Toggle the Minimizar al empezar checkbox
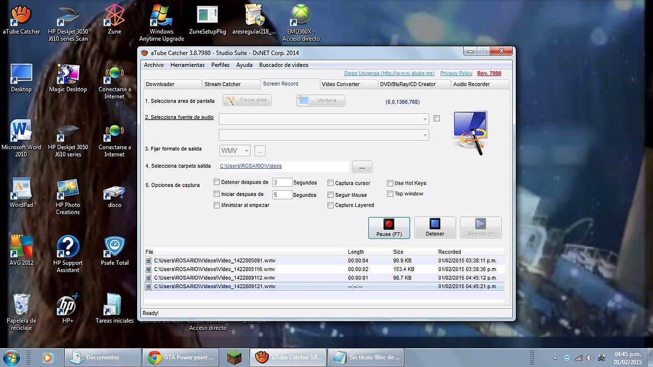Viewport: 653px width, 367px height. click(217, 205)
